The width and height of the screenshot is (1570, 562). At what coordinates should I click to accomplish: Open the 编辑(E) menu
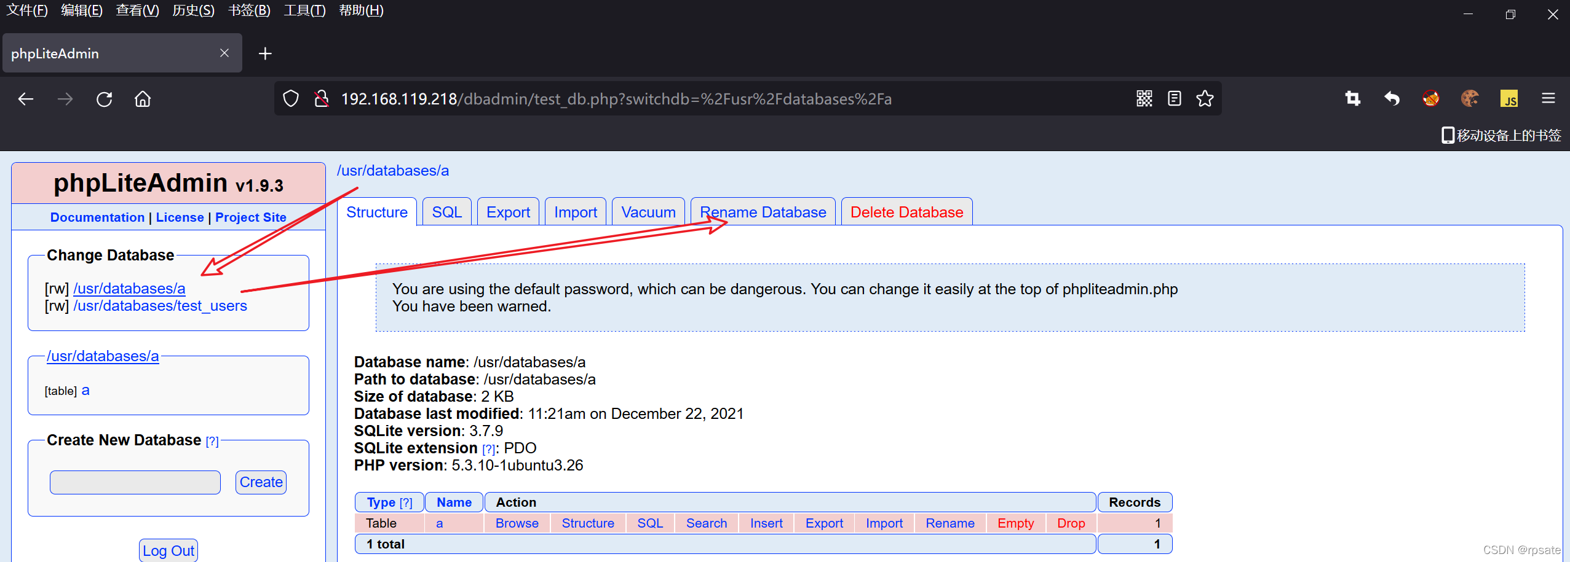click(82, 10)
